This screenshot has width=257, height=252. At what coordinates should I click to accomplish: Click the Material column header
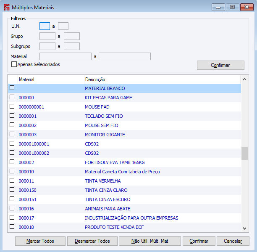click(51, 80)
